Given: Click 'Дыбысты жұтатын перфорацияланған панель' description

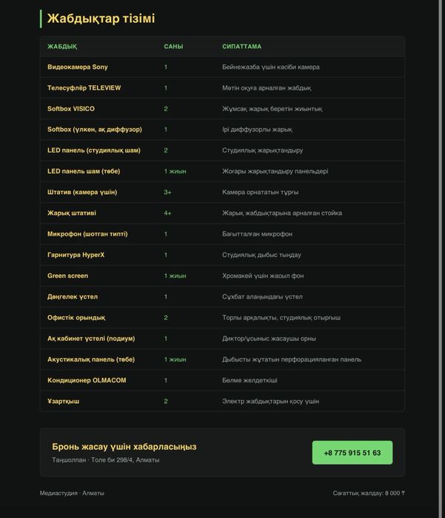Looking at the screenshot, I should (x=292, y=359).
